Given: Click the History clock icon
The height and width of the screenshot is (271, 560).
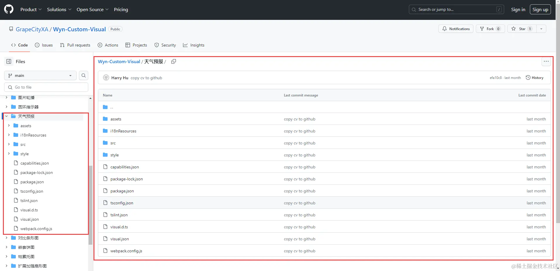Looking at the screenshot, I should [528, 77].
